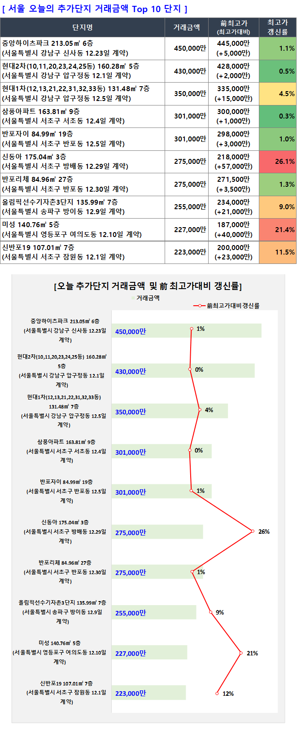Click '271,500만 (+3,500만)' table cell

coord(234,184)
